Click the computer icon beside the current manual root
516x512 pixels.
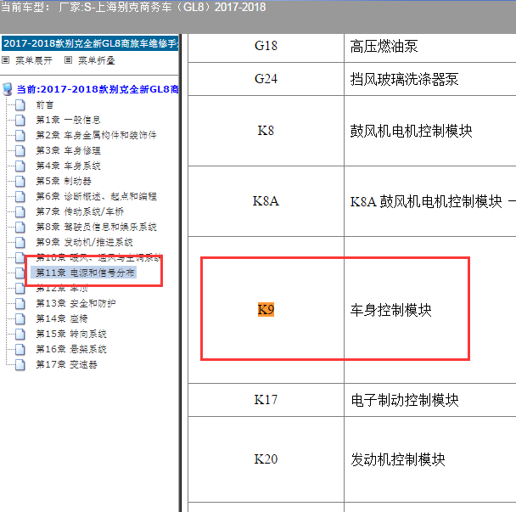[x=8, y=89]
